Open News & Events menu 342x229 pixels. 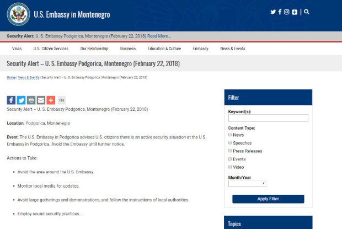pyautogui.click(x=233, y=49)
